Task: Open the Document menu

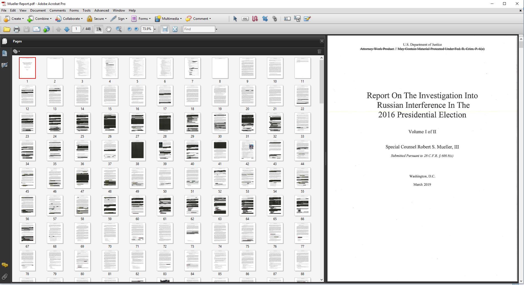Action: tap(38, 10)
